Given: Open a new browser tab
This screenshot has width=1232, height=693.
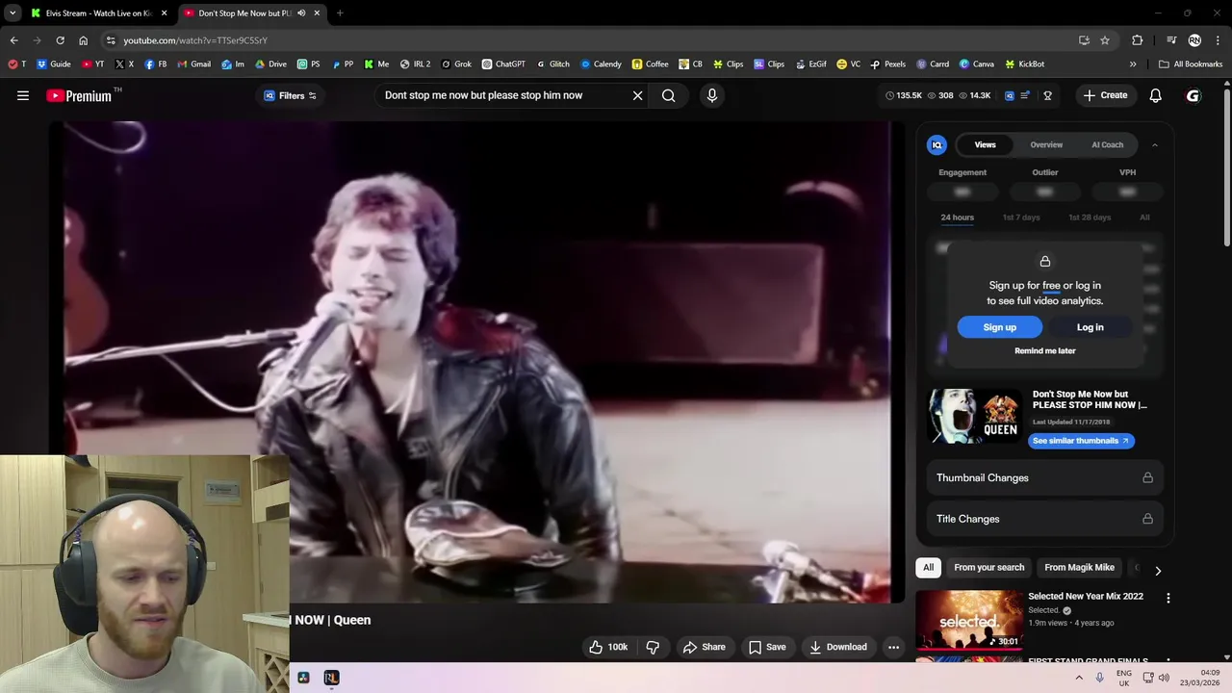Looking at the screenshot, I should pyautogui.click(x=340, y=13).
